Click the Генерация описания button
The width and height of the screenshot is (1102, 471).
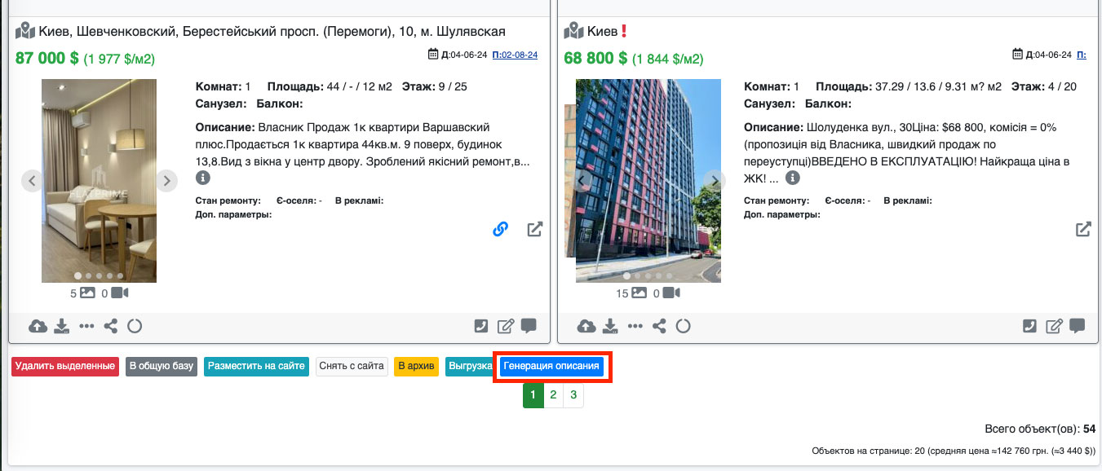551,367
